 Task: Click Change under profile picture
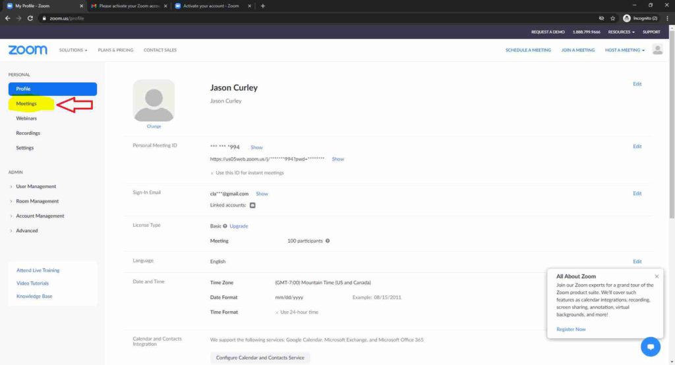tap(154, 126)
